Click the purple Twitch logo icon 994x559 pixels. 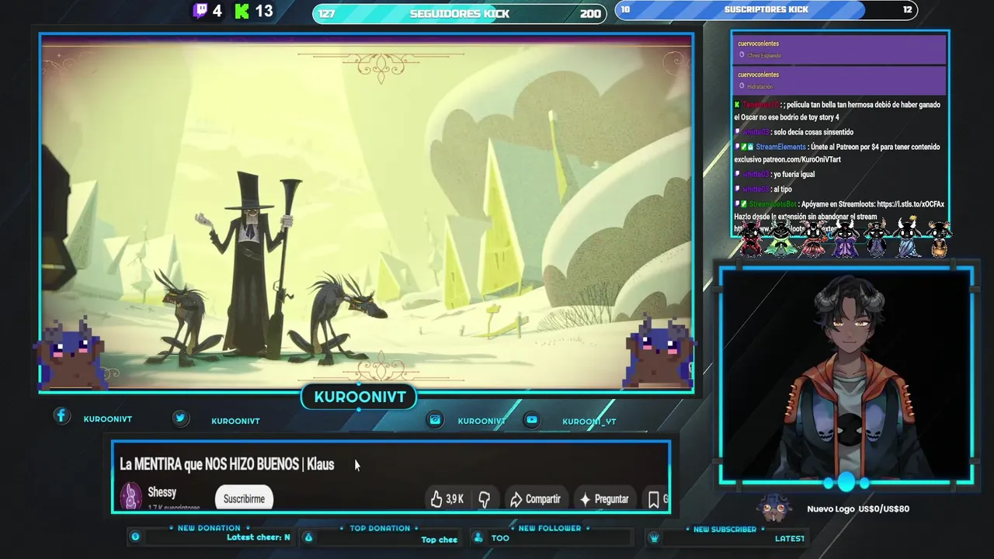(200, 11)
